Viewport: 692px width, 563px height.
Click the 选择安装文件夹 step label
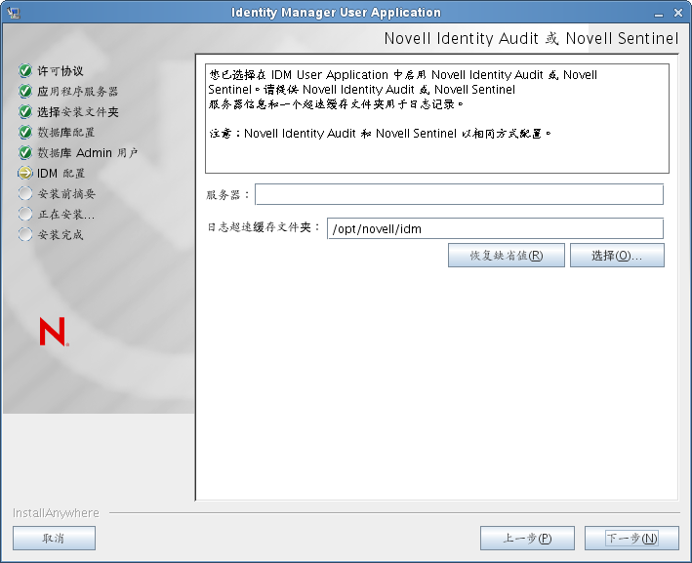point(78,112)
